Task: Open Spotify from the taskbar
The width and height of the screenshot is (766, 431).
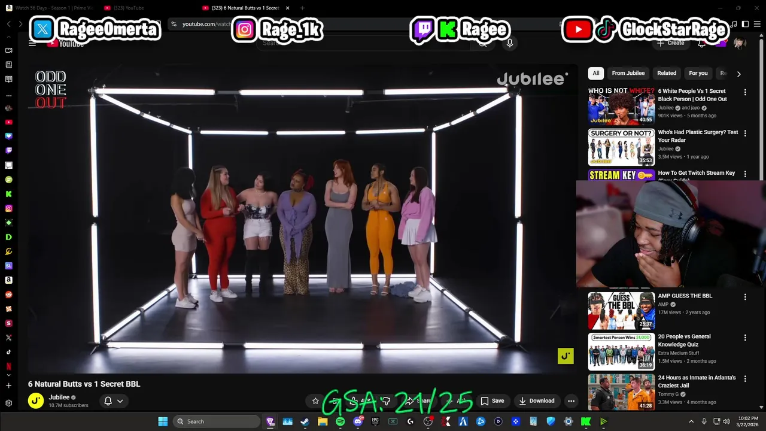Action: point(340,421)
